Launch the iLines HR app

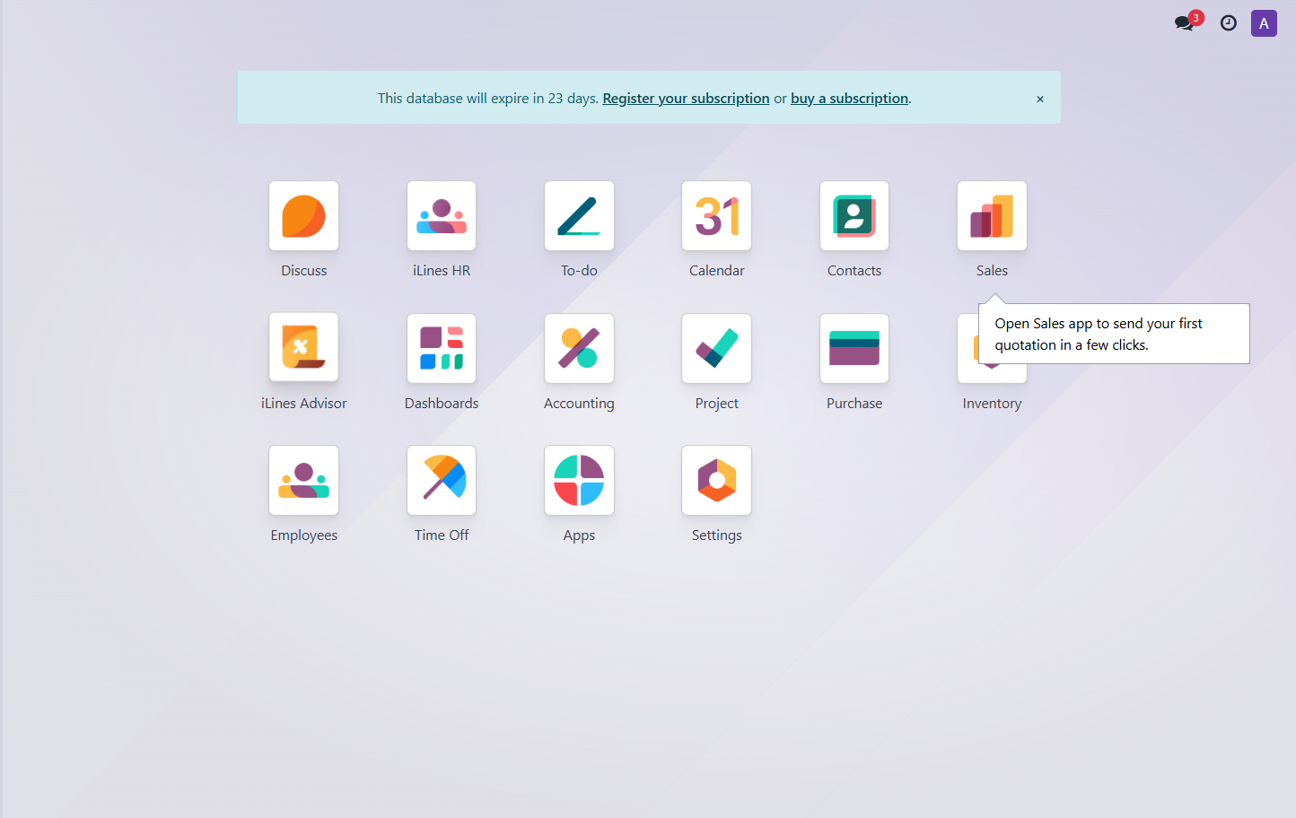coord(442,216)
